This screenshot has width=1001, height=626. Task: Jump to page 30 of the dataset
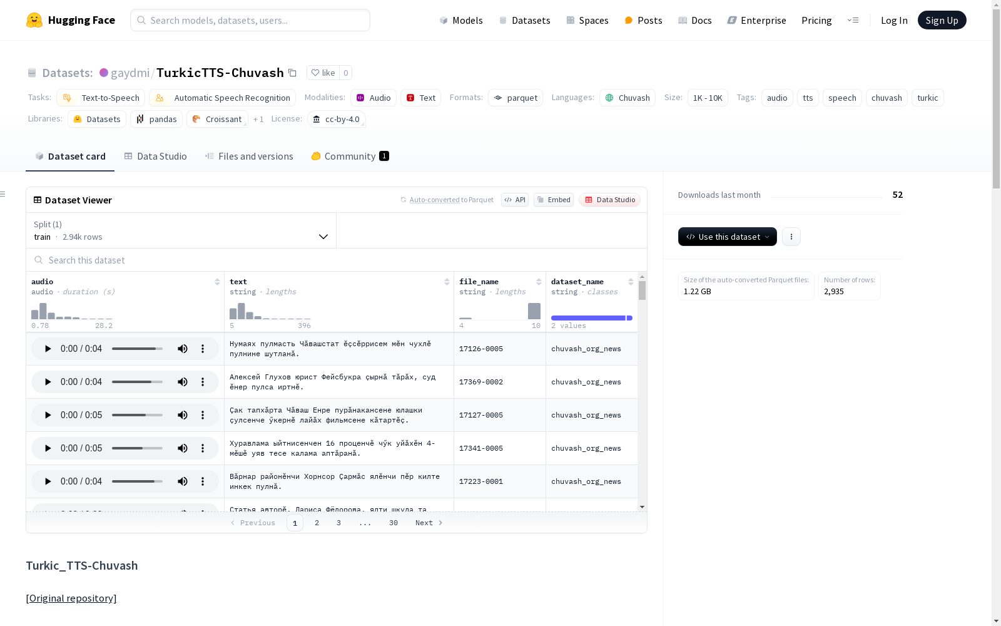(x=394, y=523)
